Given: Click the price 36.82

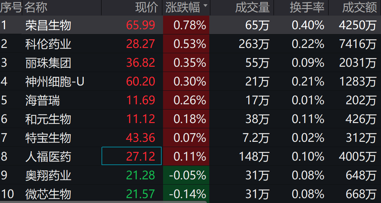Looking at the screenshot, I should tap(141, 63).
